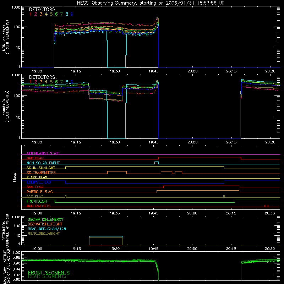Viewport: 284px width, 284px height.
Task: Choose detector 8 legend number in rear segments plot
Action: [x=67, y=82]
